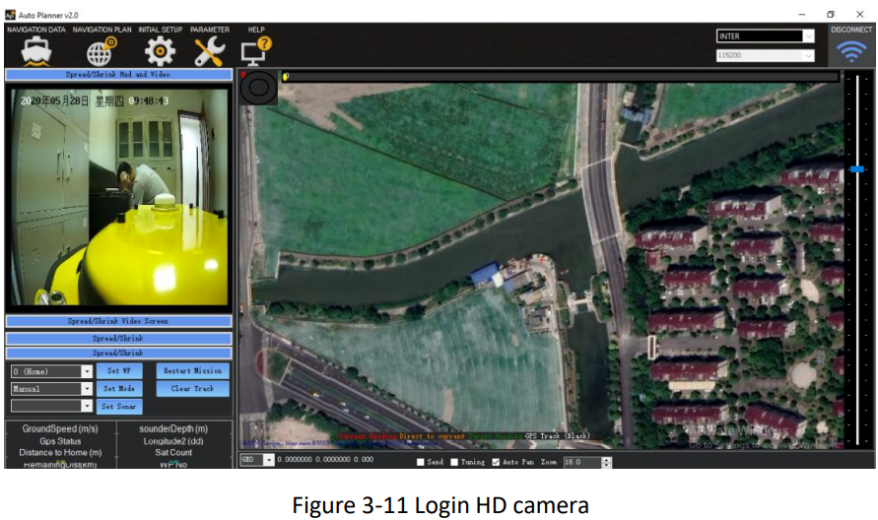Click Spread/Shrink Mud and Video bar

118,75
